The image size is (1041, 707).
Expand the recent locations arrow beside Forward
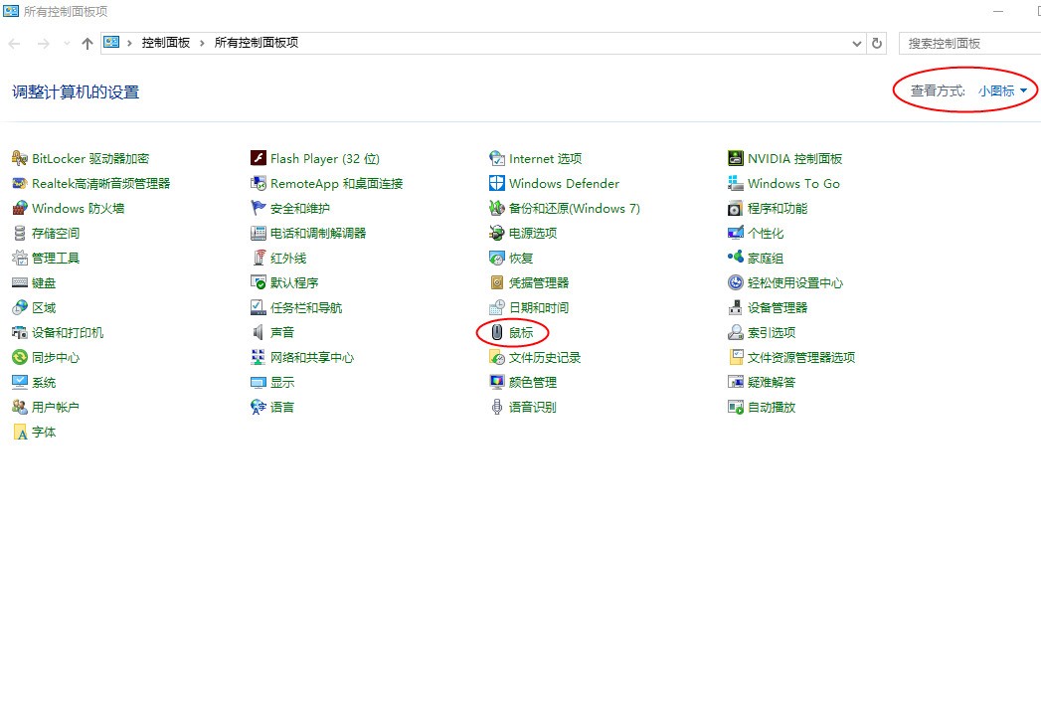(67, 44)
